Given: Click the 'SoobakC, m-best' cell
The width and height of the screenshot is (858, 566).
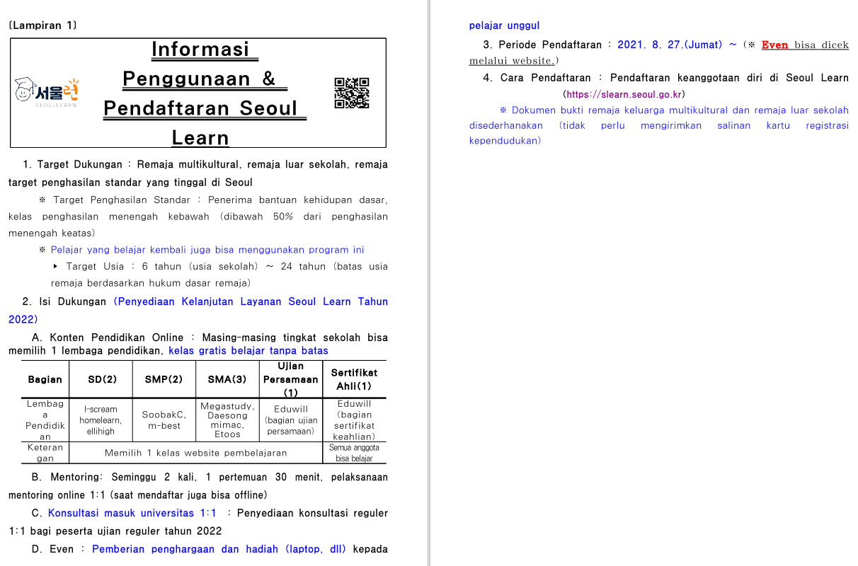Looking at the screenshot, I should (x=164, y=420).
